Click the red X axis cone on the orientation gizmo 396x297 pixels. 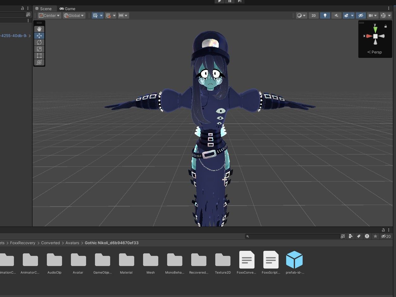pyautogui.click(x=369, y=36)
